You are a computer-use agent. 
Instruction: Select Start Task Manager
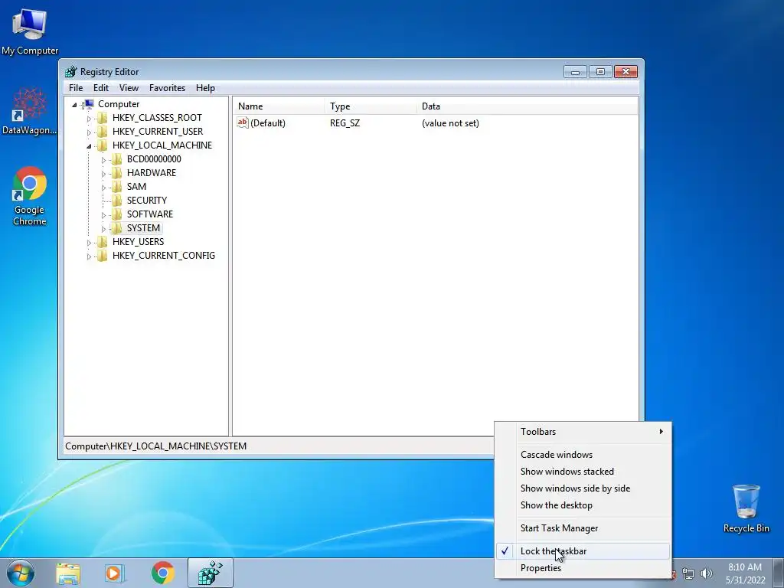click(x=583, y=528)
